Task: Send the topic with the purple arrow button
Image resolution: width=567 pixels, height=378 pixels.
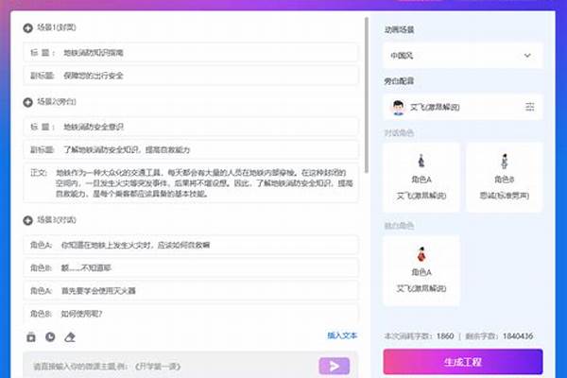Action: click(x=335, y=366)
